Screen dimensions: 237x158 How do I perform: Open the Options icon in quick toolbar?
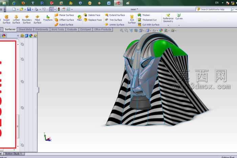point(68,9)
